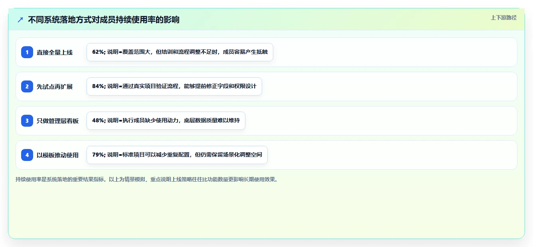Click the title 不同系统落地方式对成员持续使用率的影响
533x247 pixels.
point(104,20)
